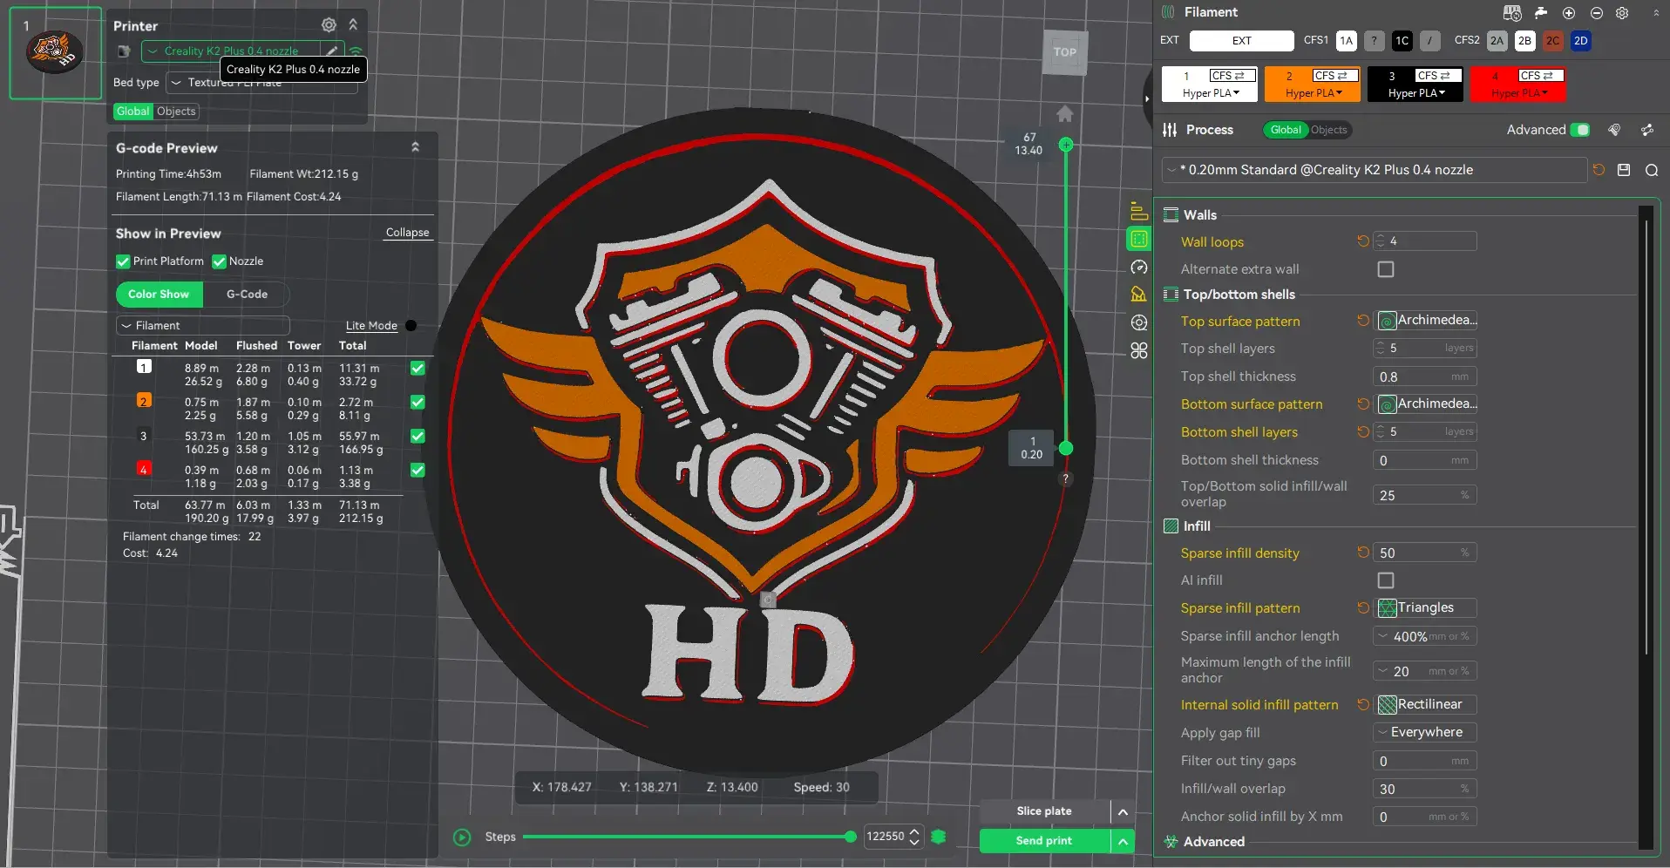Select plate 1 thumbnail
Image resolution: width=1670 pixels, height=868 pixels.
click(55, 53)
